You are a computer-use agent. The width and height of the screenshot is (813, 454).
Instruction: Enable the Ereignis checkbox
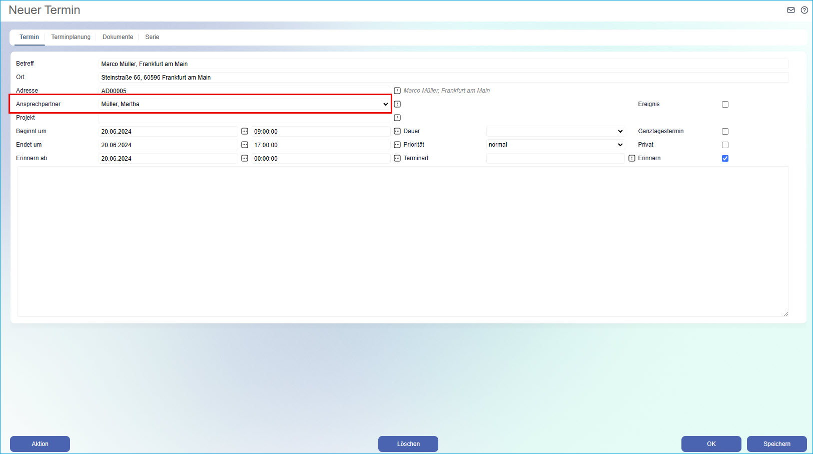tap(725, 104)
